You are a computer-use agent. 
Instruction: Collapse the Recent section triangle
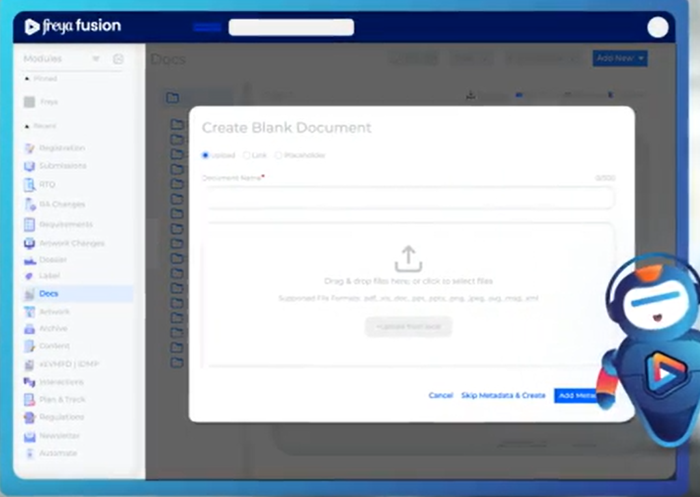tap(27, 126)
